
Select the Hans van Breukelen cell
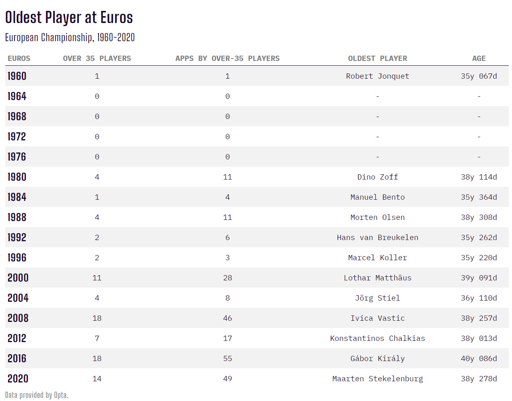(x=377, y=238)
